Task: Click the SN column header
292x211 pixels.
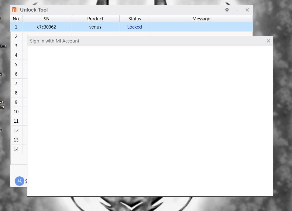Action: (x=46, y=19)
